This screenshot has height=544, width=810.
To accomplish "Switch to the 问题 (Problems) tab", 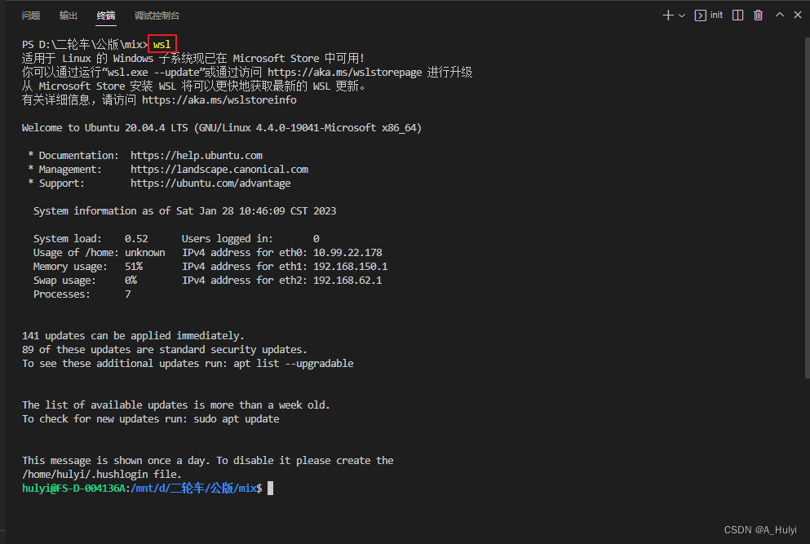I will (30, 15).
